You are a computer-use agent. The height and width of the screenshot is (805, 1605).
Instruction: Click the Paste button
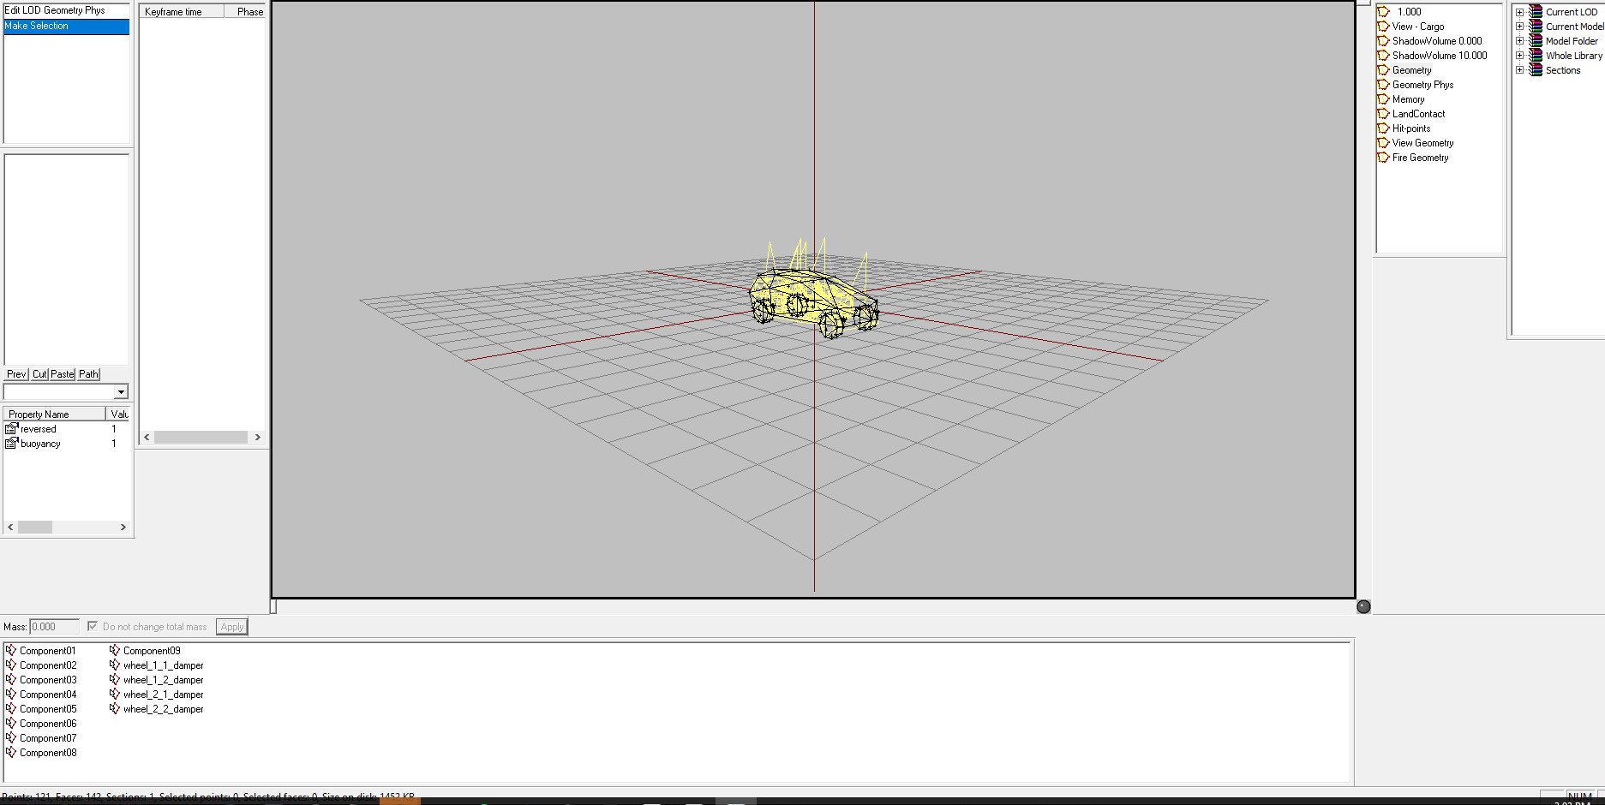63,374
